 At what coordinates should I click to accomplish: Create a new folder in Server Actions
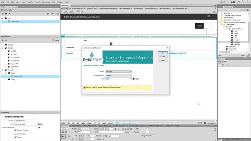pos(6,14)
